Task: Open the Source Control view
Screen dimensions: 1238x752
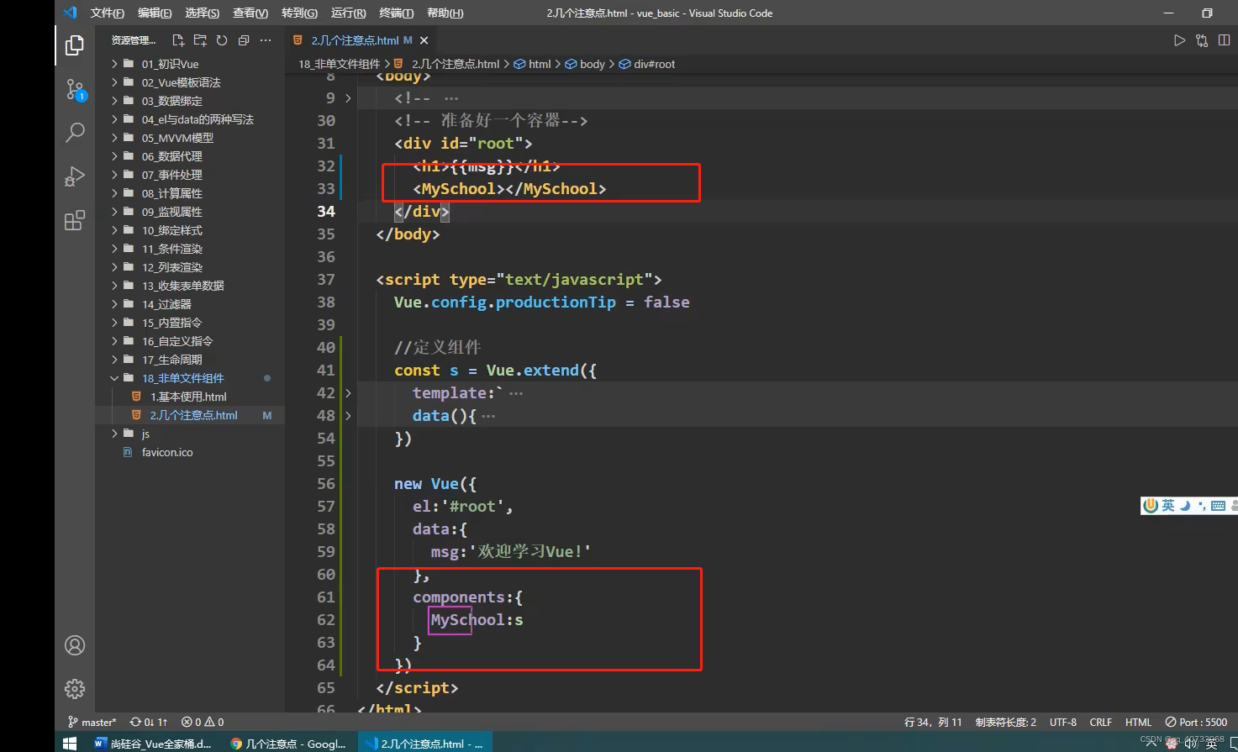Action: (75, 89)
